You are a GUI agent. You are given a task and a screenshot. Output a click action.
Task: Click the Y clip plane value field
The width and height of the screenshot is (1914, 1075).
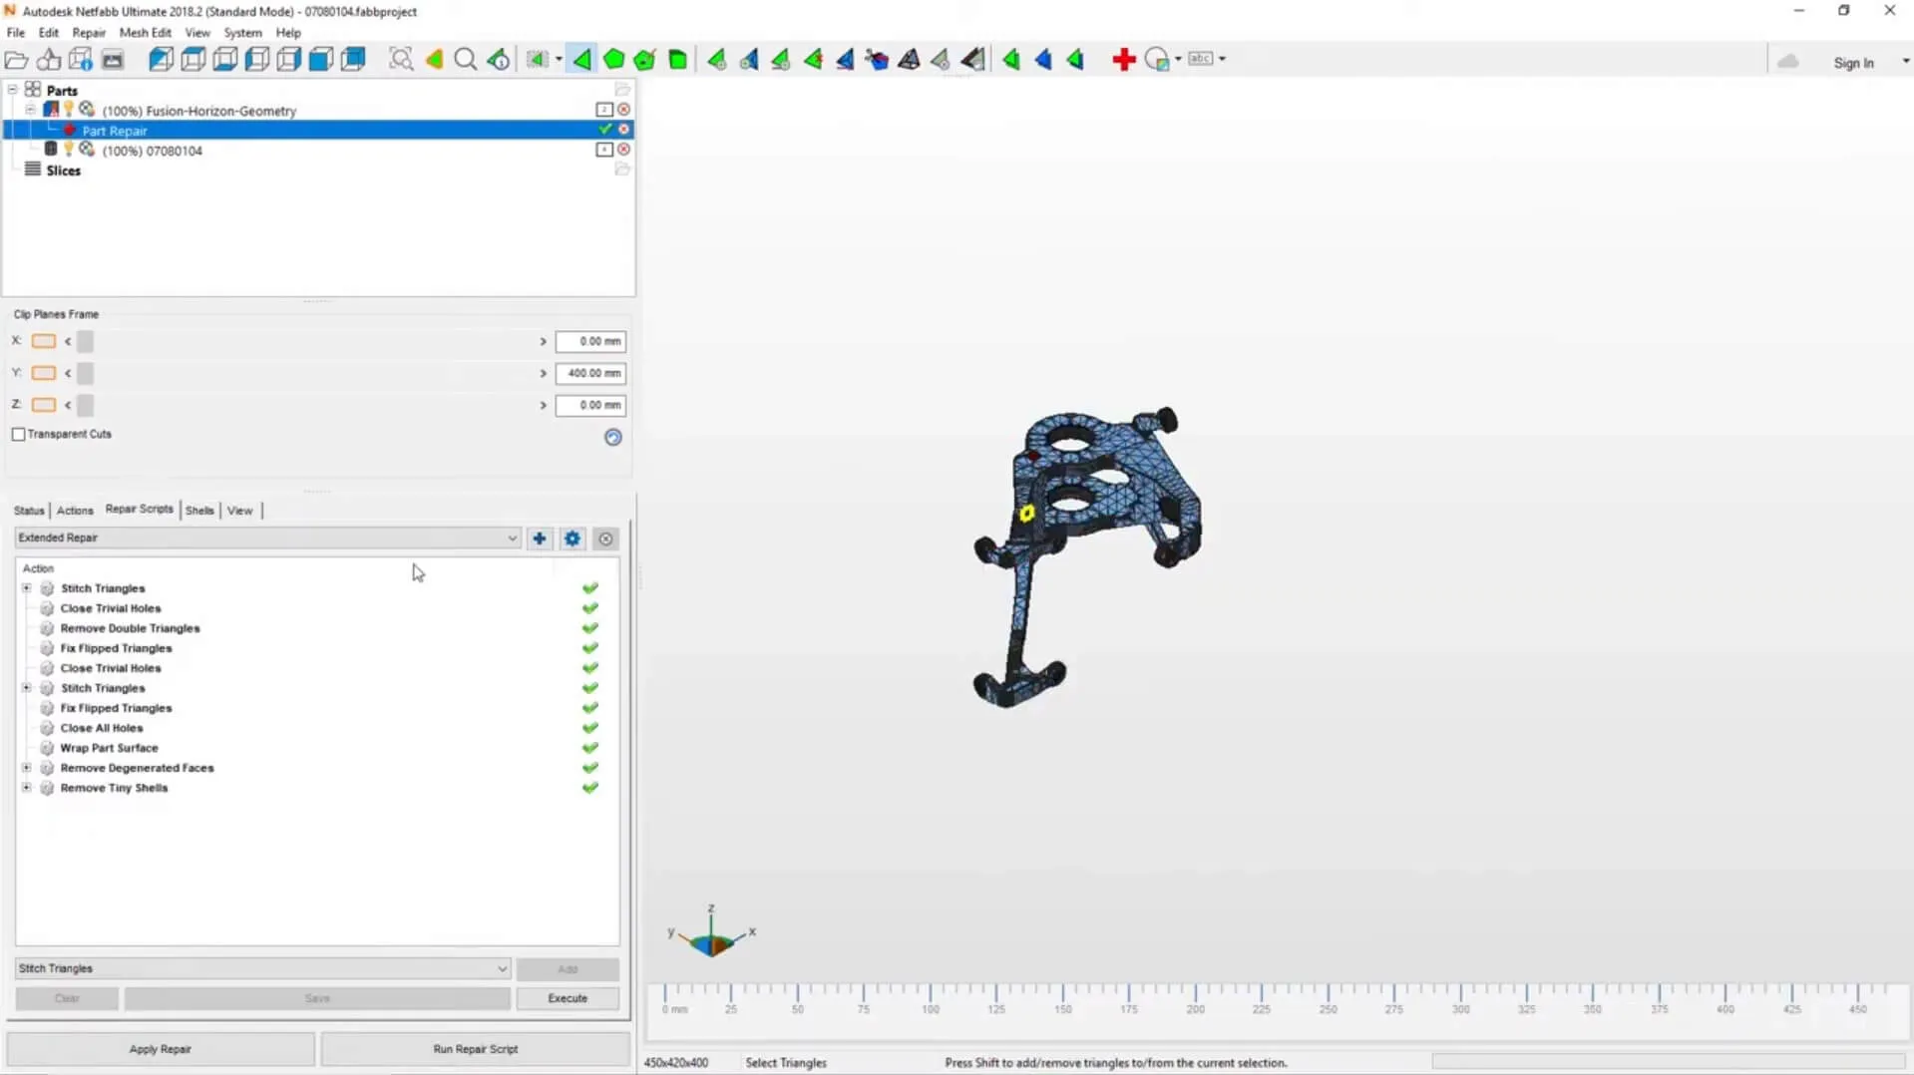click(x=590, y=373)
